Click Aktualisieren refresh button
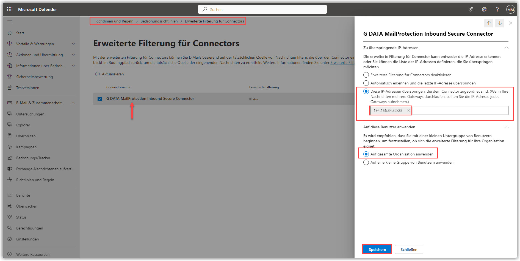The width and height of the screenshot is (520, 261). point(109,74)
